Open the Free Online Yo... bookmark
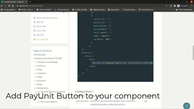Screen dimensions: 194x109 click(x=147, y=10)
